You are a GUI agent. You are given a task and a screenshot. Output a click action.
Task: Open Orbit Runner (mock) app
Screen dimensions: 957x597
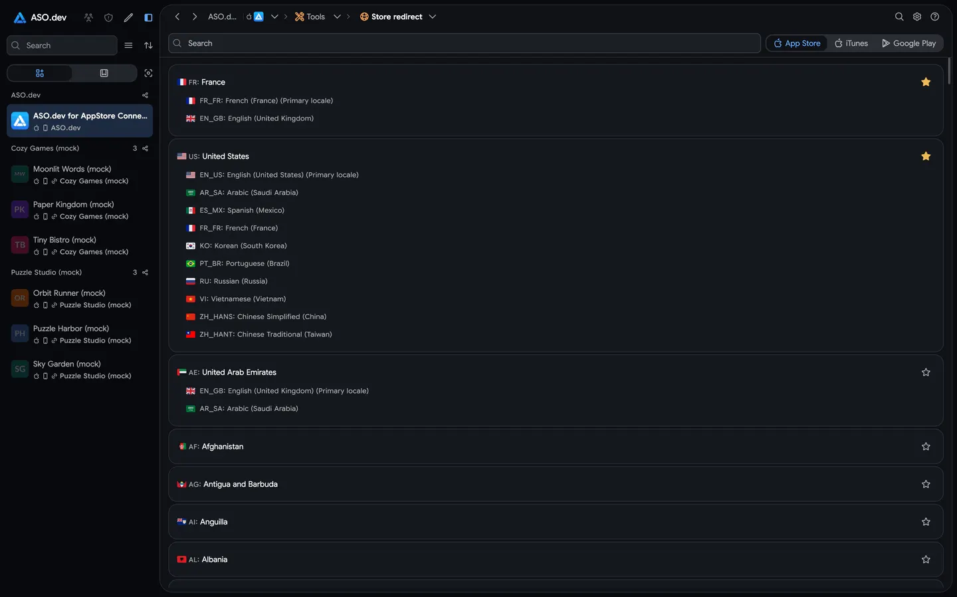pyautogui.click(x=80, y=298)
